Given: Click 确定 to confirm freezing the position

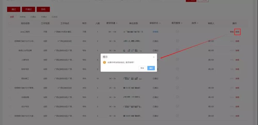Looking at the screenshot, I should tap(151, 68).
